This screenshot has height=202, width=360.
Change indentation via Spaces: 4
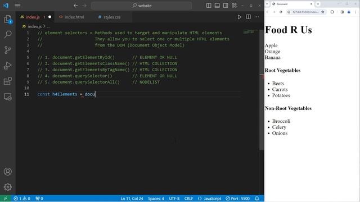[156, 198]
